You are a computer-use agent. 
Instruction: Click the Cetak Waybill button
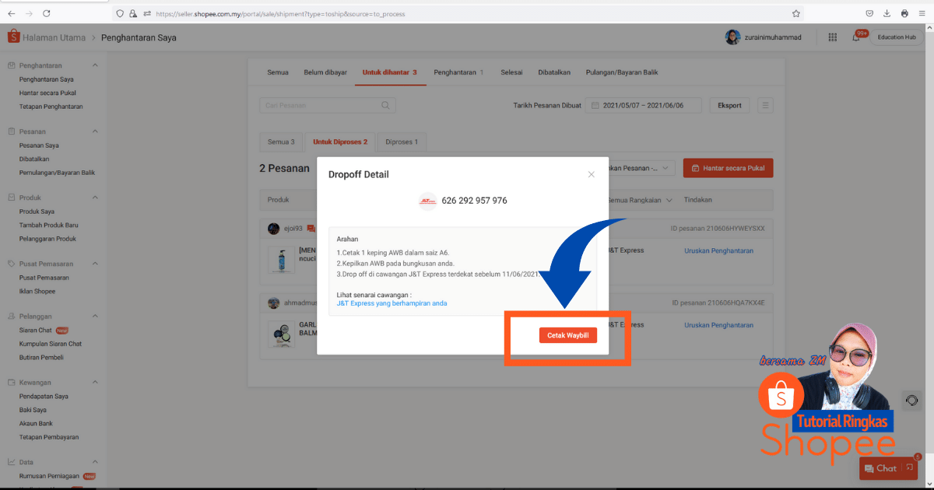click(567, 335)
